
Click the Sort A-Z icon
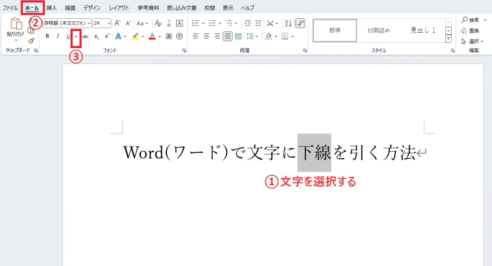click(288, 23)
